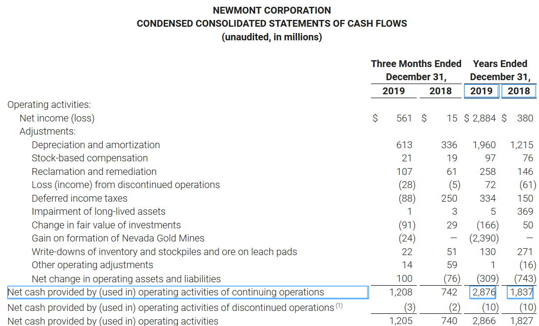Select the depreciation value 613

point(404,145)
